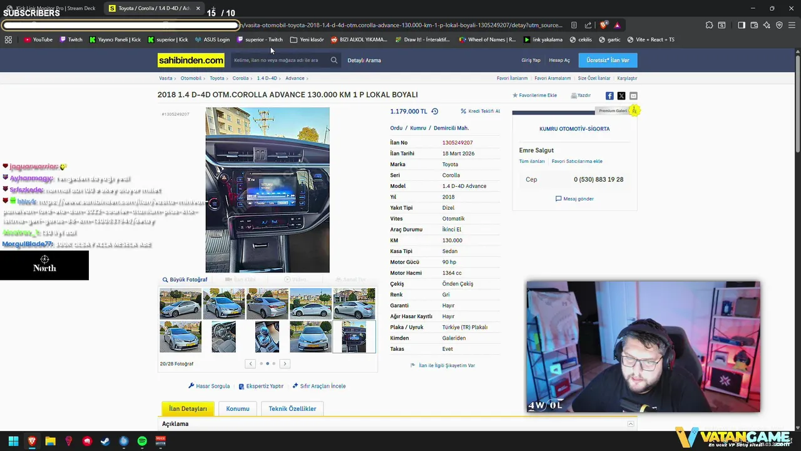Open Tüm ilanları seller link
The image size is (801, 451).
[x=532, y=161]
